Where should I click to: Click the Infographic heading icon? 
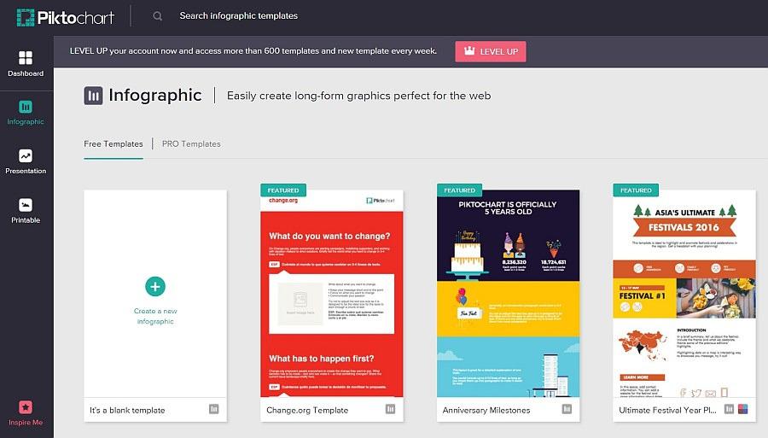click(x=93, y=96)
